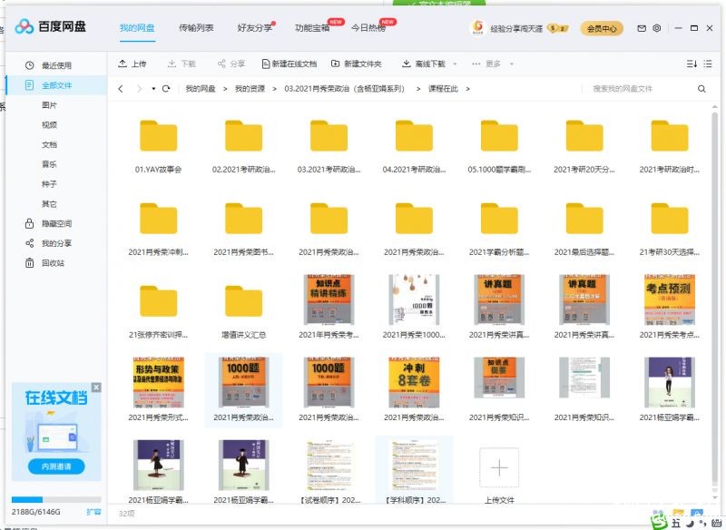The image size is (726, 530).
Task: Open the mail messages icon
Action: click(642, 28)
